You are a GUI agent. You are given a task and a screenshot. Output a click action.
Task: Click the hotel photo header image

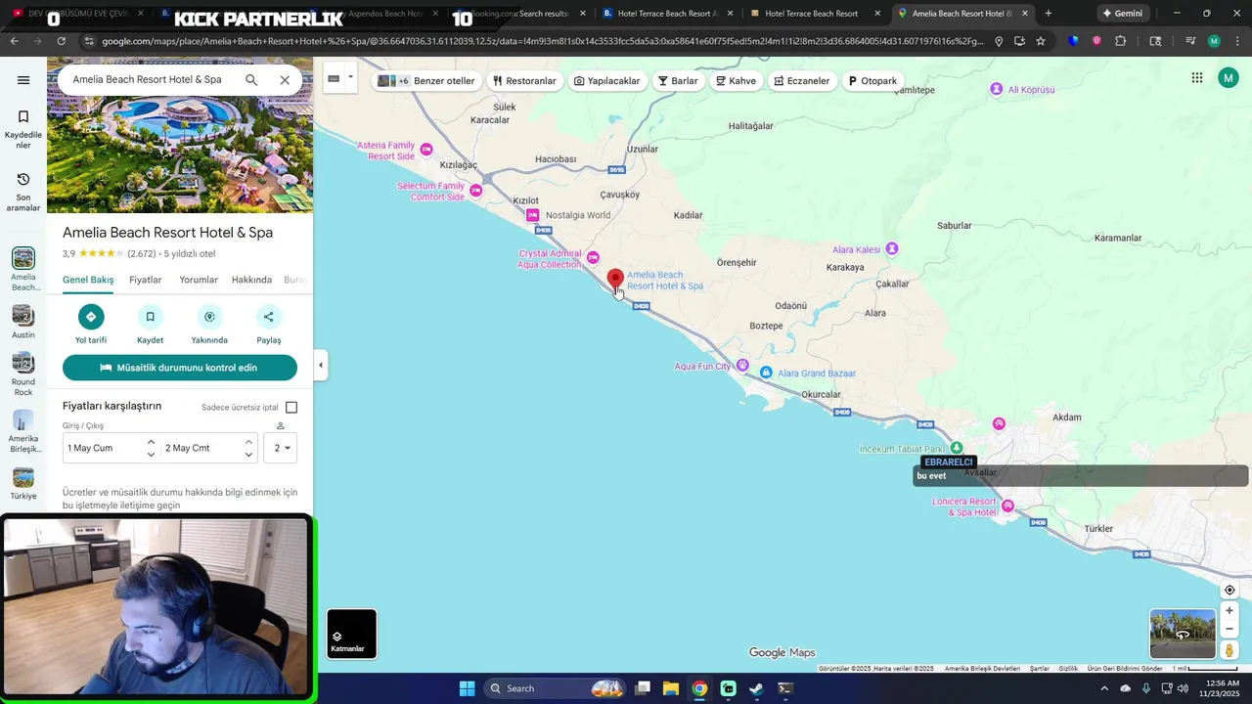click(180, 154)
